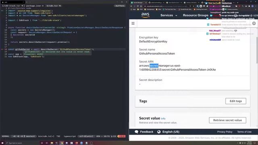Screen dimensions: 258x145
Task: Open File Explorer from the taskbar
Action: point(52,143)
